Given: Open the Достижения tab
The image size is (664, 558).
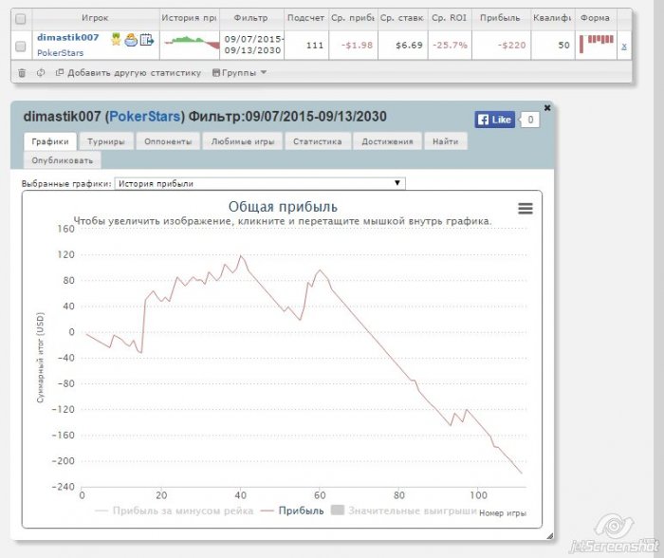Looking at the screenshot, I should point(387,141).
